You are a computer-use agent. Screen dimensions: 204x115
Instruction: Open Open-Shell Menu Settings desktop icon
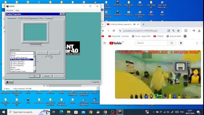tap(162, 4)
